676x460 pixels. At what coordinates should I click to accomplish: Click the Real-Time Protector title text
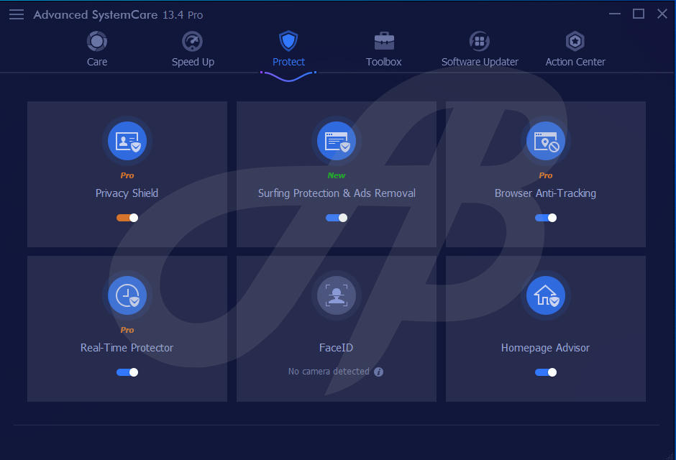click(127, 348)
